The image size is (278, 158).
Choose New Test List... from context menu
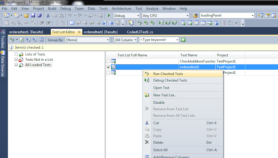point(183,95)
